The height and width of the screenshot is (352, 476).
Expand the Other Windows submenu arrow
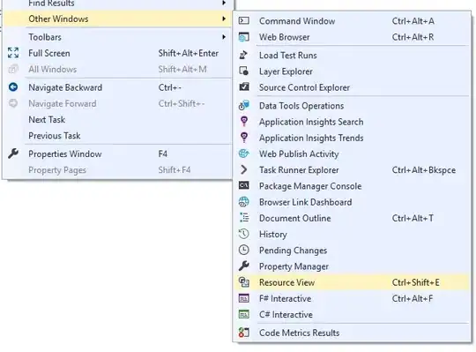pos(224,19)
